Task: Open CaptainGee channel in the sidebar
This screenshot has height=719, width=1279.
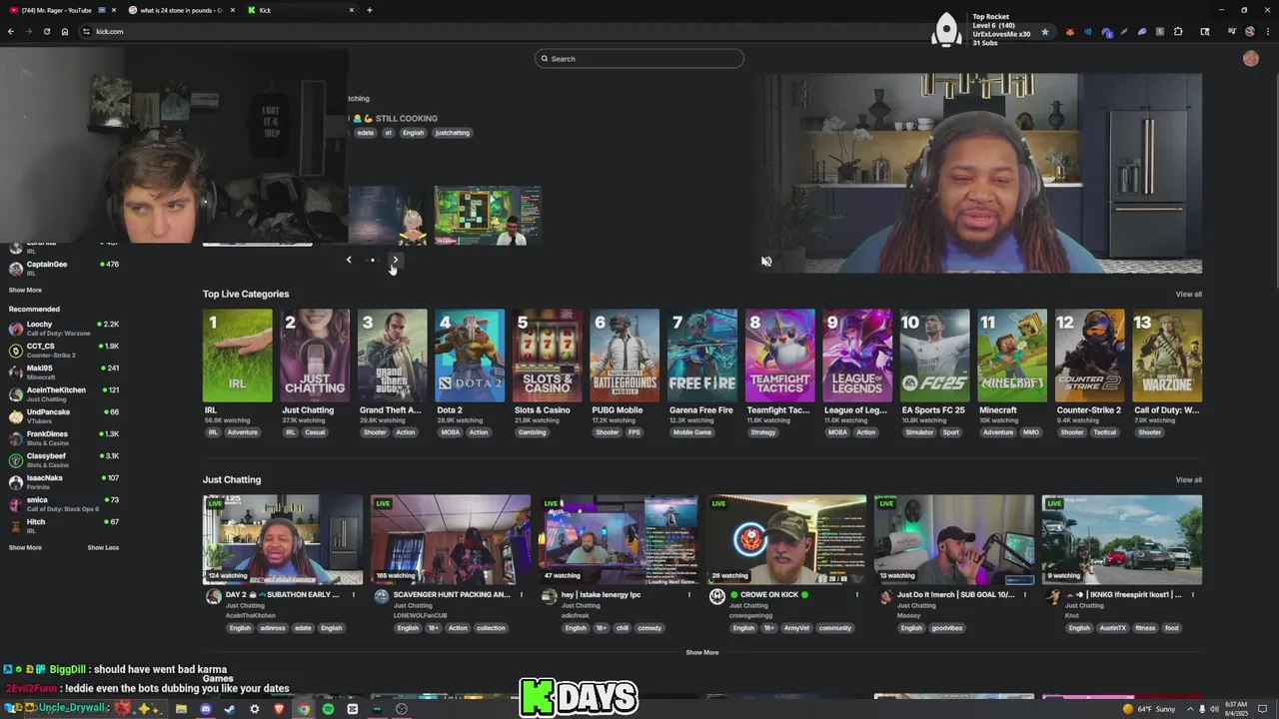Action: [64, 268]
